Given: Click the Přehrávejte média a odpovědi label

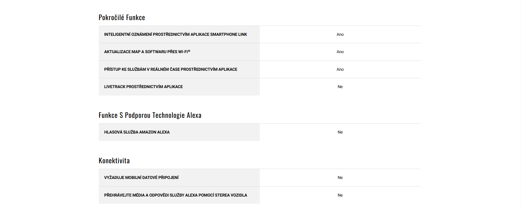Looking at the screenshot, I should point(175,195).
